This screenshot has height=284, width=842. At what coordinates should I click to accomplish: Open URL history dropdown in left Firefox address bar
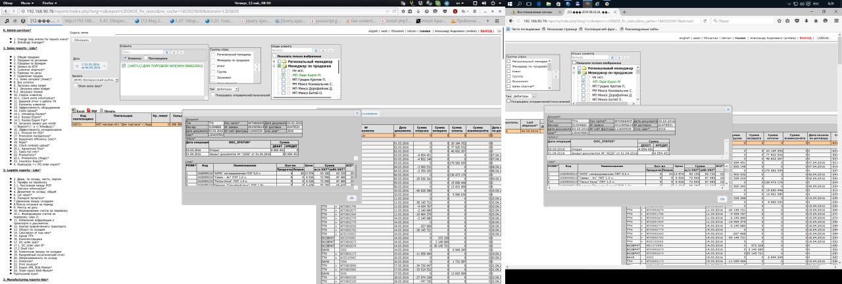tap(387, 11)
